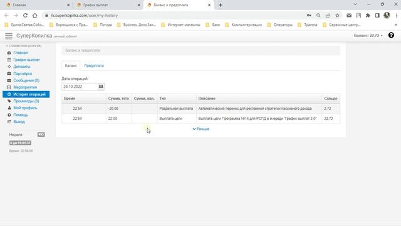Go back with the browser back arrow
The image size is (401, 226).
tap(6, 15)
